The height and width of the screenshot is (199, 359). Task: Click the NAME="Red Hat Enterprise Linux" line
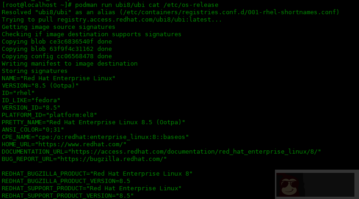point(58,78)
